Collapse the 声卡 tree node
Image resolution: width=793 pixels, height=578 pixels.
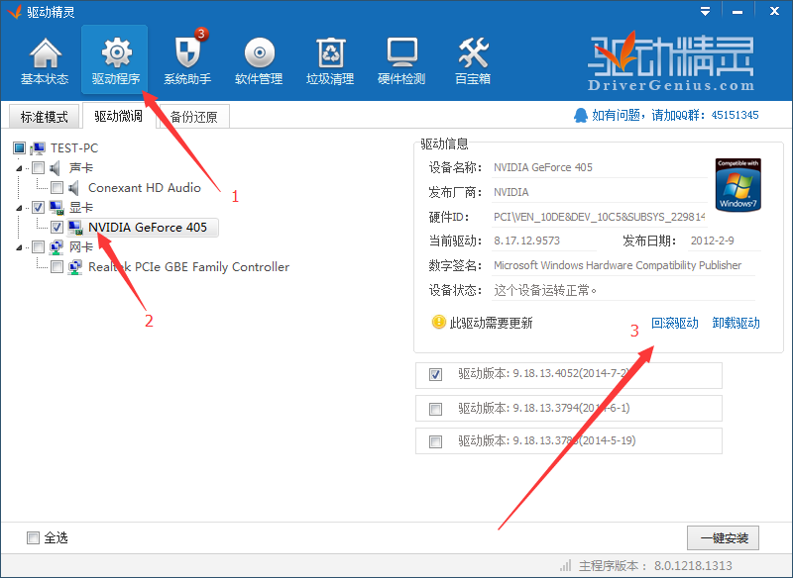click(19, 168)
